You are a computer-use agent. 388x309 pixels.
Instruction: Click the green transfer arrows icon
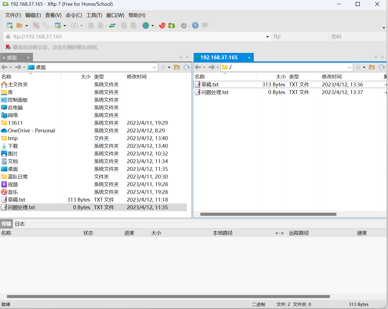112,25
